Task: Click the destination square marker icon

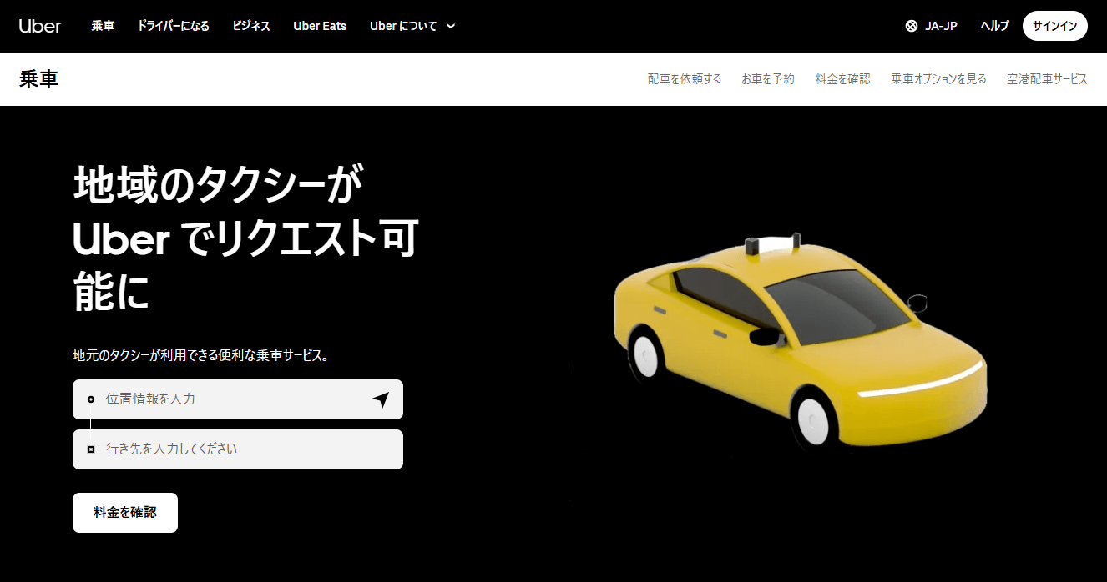Action: (x=91, y=449)
